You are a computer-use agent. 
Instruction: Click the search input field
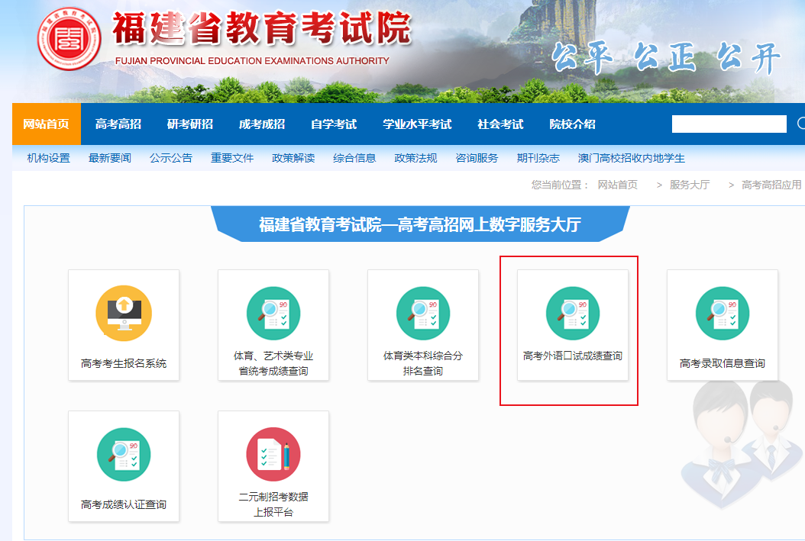point(729,124)
